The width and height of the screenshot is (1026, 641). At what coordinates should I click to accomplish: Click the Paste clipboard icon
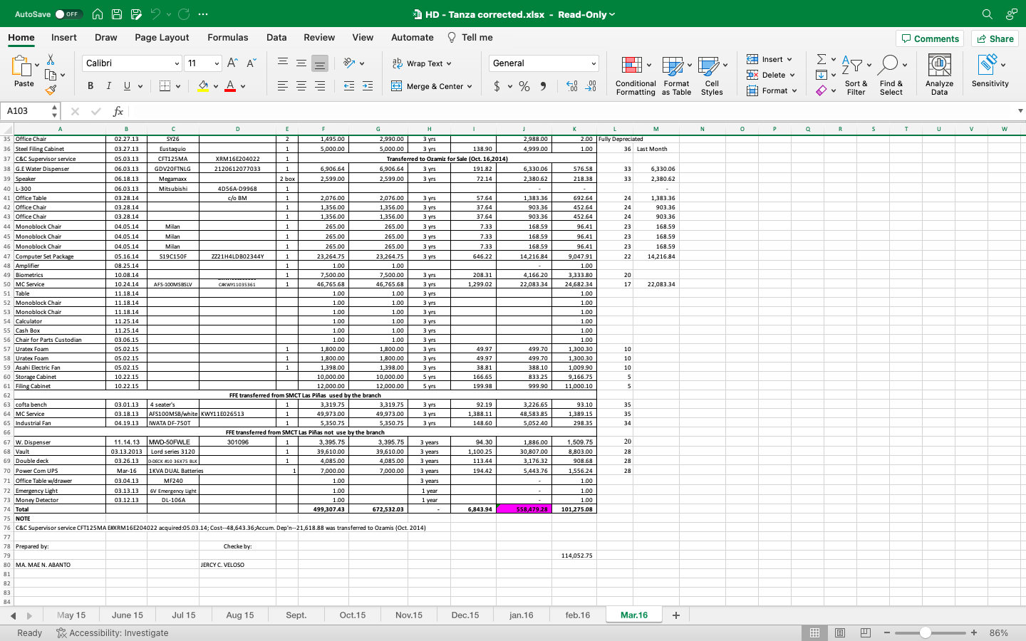21,66
